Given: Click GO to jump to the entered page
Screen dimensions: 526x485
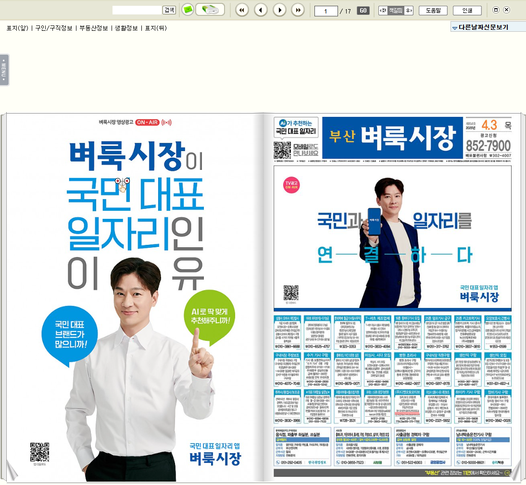Looking at the screenshot, I should (363, 10).
